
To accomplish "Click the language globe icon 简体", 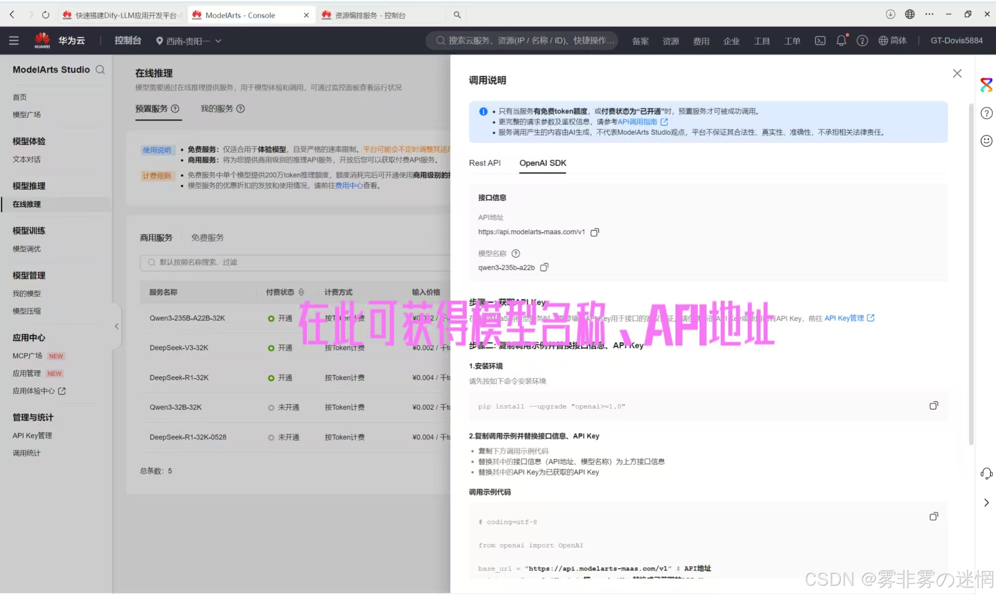I will tap(893, 41).
